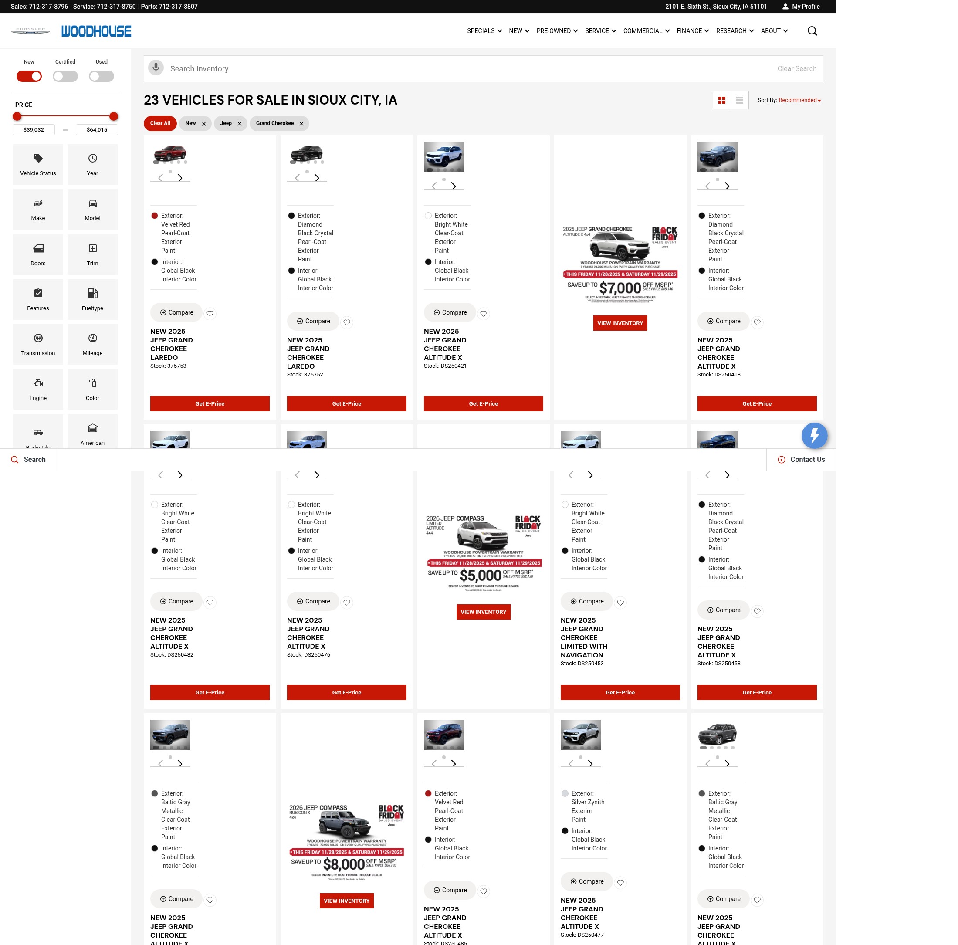Compare Altitude X stock DS250421

tap(450, 312)
